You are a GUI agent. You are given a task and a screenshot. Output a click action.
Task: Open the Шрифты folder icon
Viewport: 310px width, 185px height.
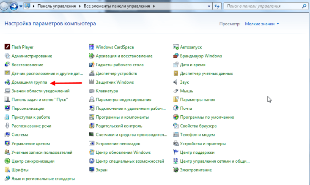(7, 170)
